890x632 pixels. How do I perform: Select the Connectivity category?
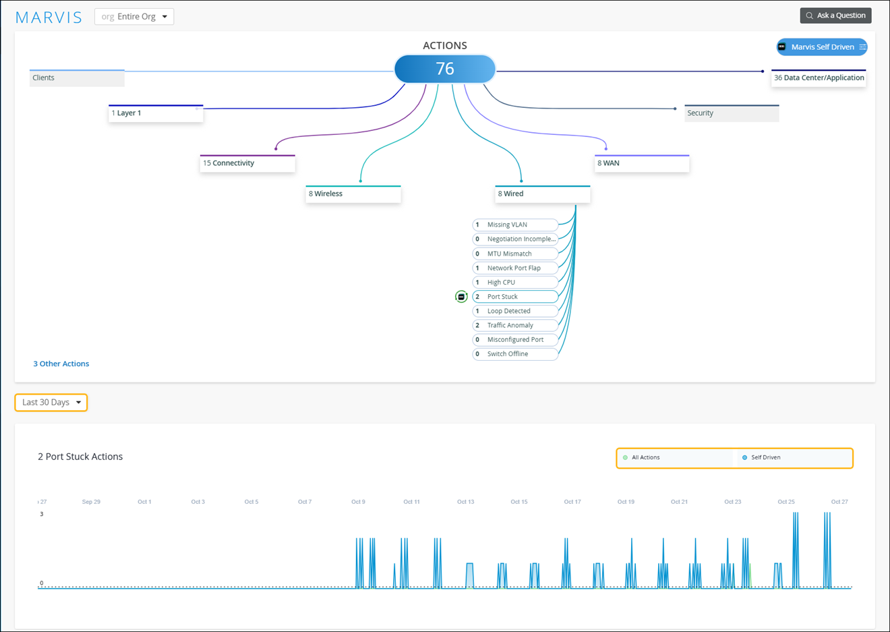247,163
